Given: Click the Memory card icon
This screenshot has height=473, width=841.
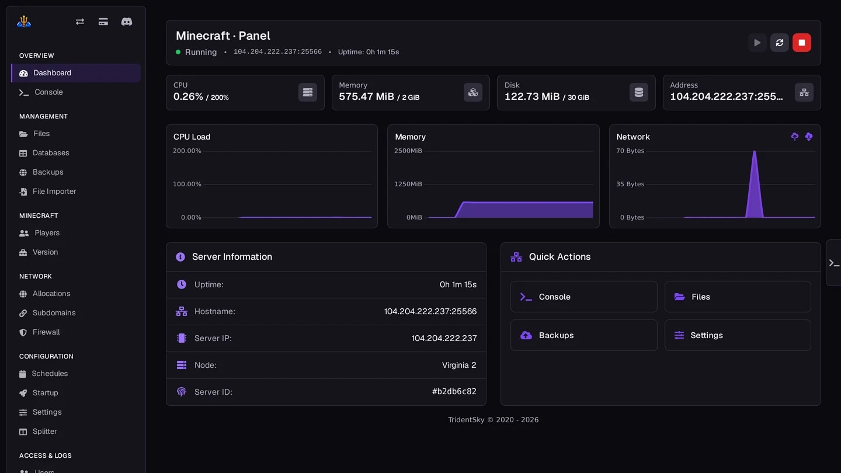Looking at the screenshot, I should tap(473, 92).
